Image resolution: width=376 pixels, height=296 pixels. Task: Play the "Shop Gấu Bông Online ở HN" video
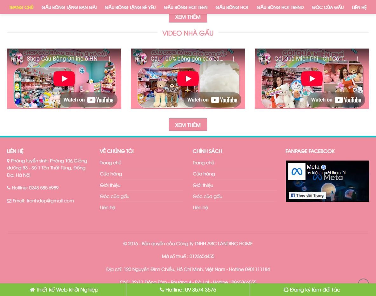[64, 78]
